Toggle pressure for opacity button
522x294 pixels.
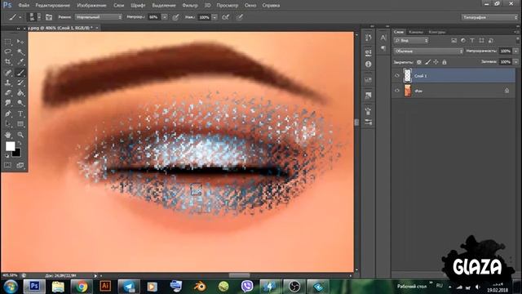[x=176, y=17]
